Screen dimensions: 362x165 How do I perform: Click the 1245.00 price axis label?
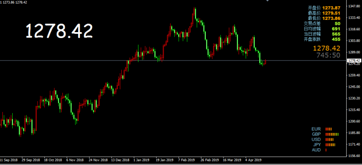click(355, 87)
